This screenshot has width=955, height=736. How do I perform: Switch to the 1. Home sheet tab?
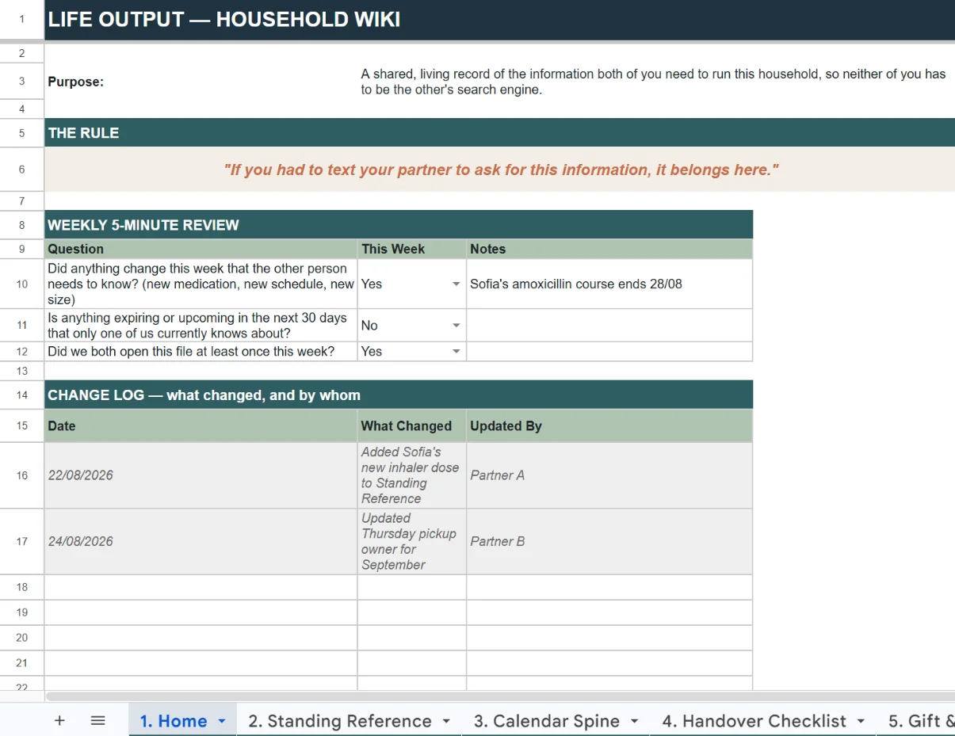click(174, 721)
